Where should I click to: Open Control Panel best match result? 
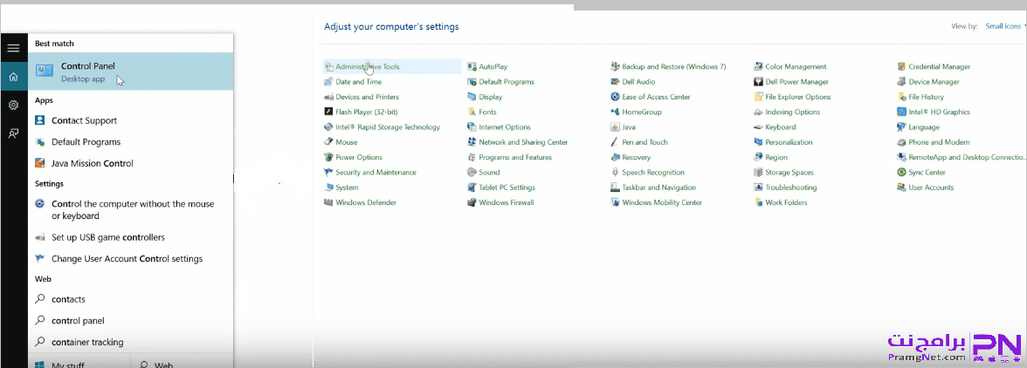click(131, 72)
